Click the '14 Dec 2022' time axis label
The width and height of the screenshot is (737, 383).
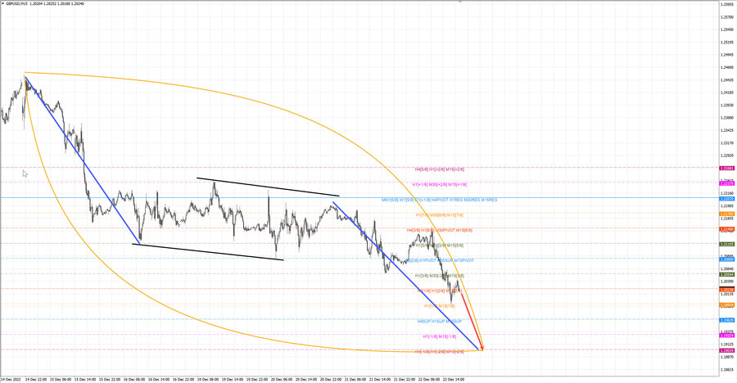(11, 379)
